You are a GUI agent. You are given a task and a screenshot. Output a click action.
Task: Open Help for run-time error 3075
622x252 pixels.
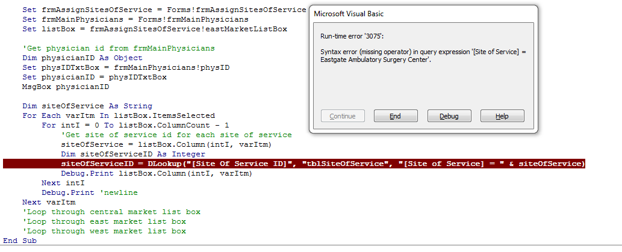[502, 116]
